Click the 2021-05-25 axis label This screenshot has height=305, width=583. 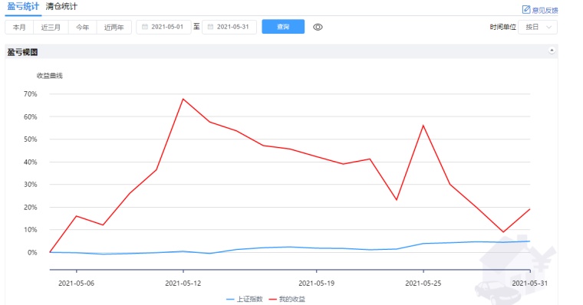pyautogui.click(x=423, y=283)
